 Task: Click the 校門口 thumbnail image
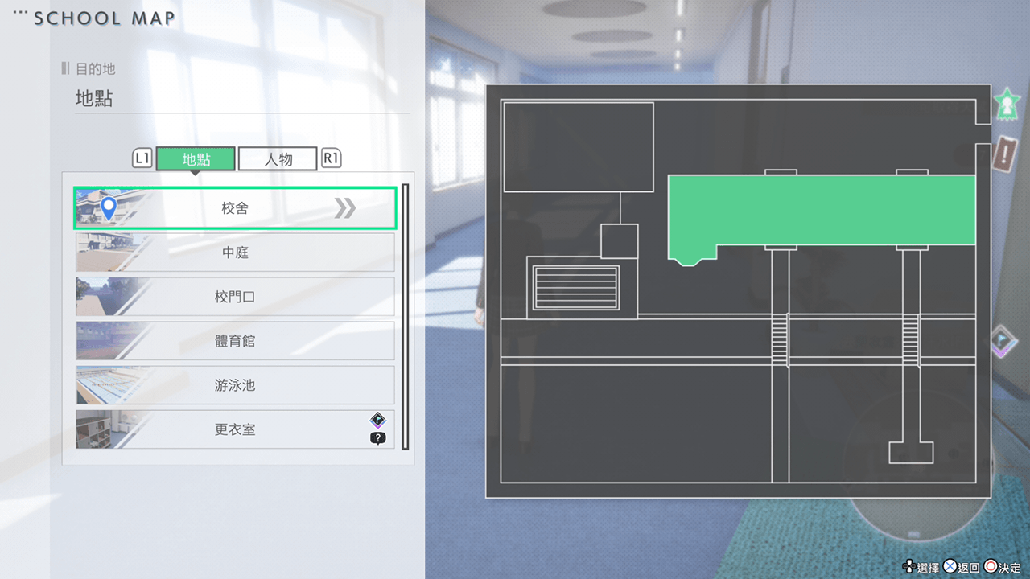[x=111, y=297]
